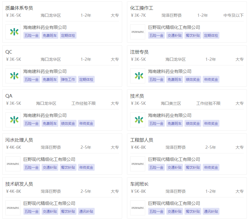Click company logo in 工程部人员 card
The height and width of the screenshot is (220, 248).
point(138,164)
